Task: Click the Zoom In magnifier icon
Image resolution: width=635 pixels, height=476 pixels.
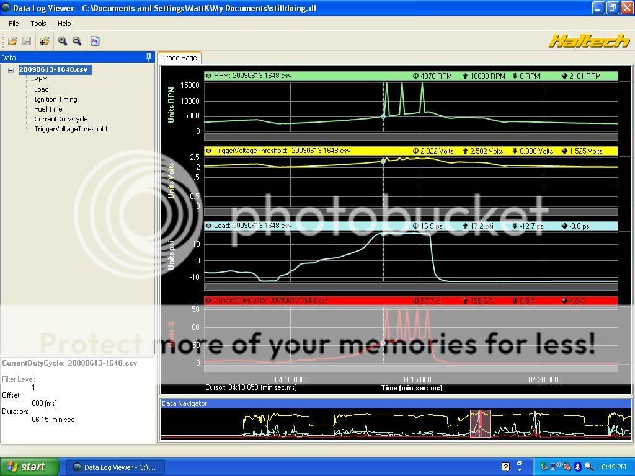Action: point(61,41)
